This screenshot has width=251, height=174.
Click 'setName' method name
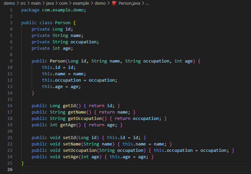click(72, 144)
